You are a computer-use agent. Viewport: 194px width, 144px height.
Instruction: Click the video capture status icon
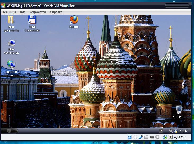(x=152, y=137)
